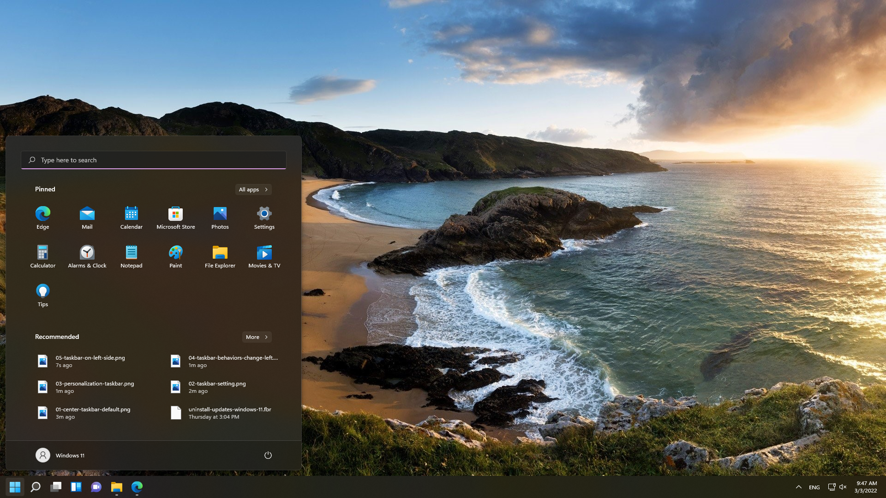Open 05-taskbar-on-left-side.png recommended file

(90, 361)
